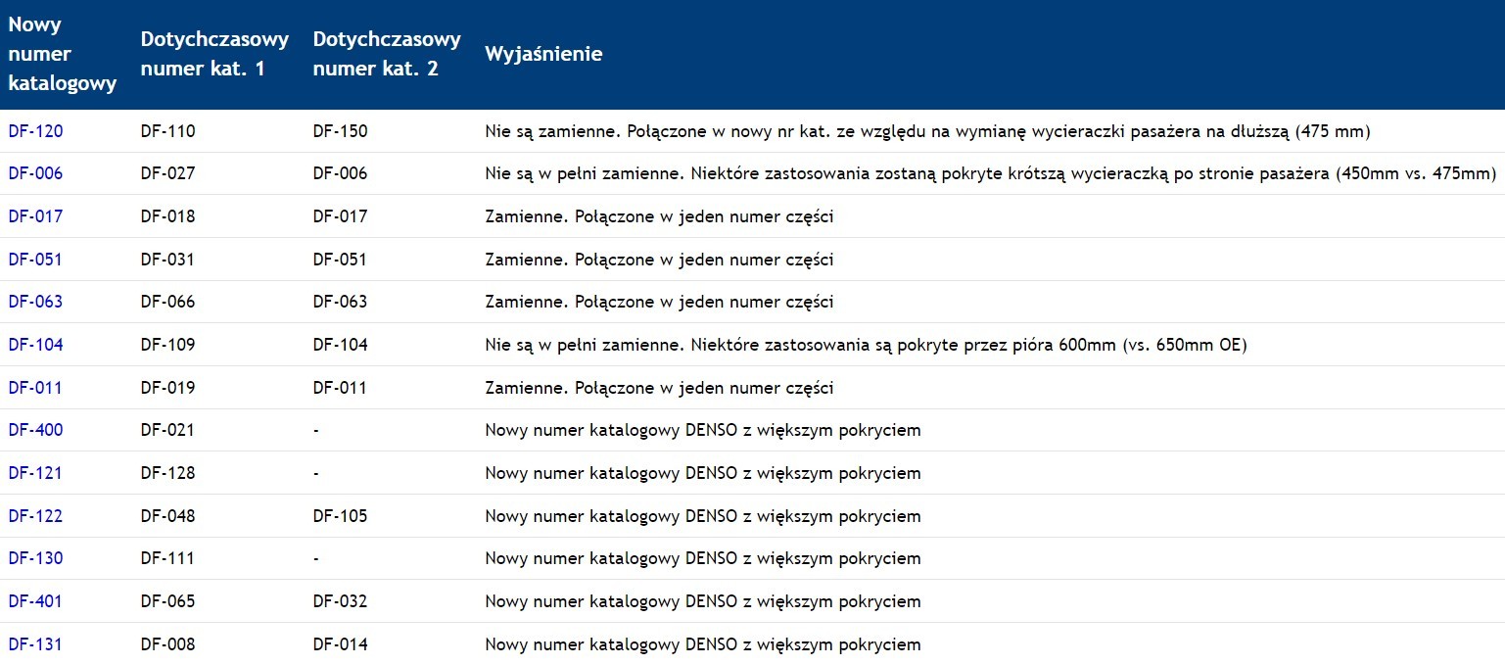Follow the DF-131 part number link

coord(35,644)
